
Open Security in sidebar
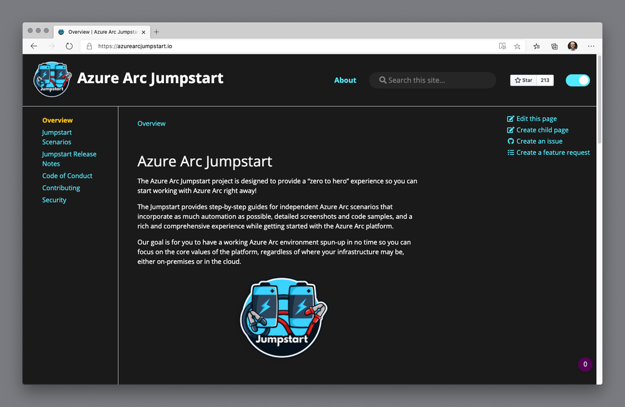(54, 200)
